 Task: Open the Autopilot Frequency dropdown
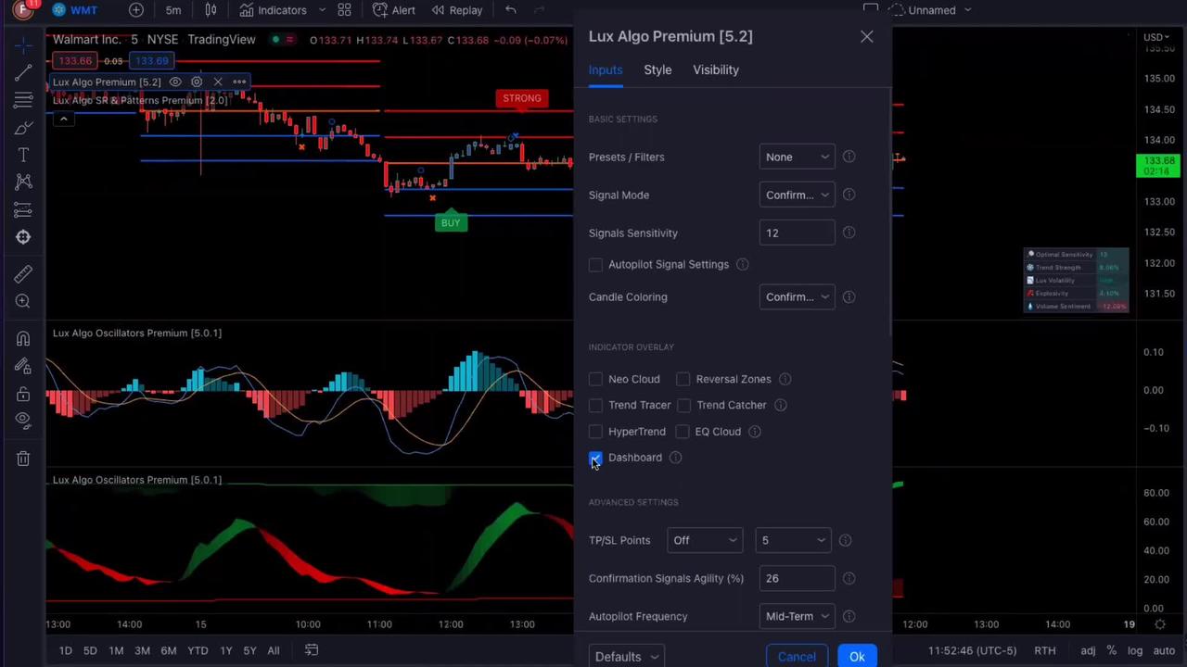click(796, 616)
